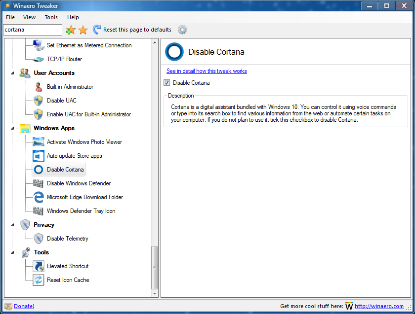
Task: Click the Disable Windows Defender wall icon
Action: [38, 183]
